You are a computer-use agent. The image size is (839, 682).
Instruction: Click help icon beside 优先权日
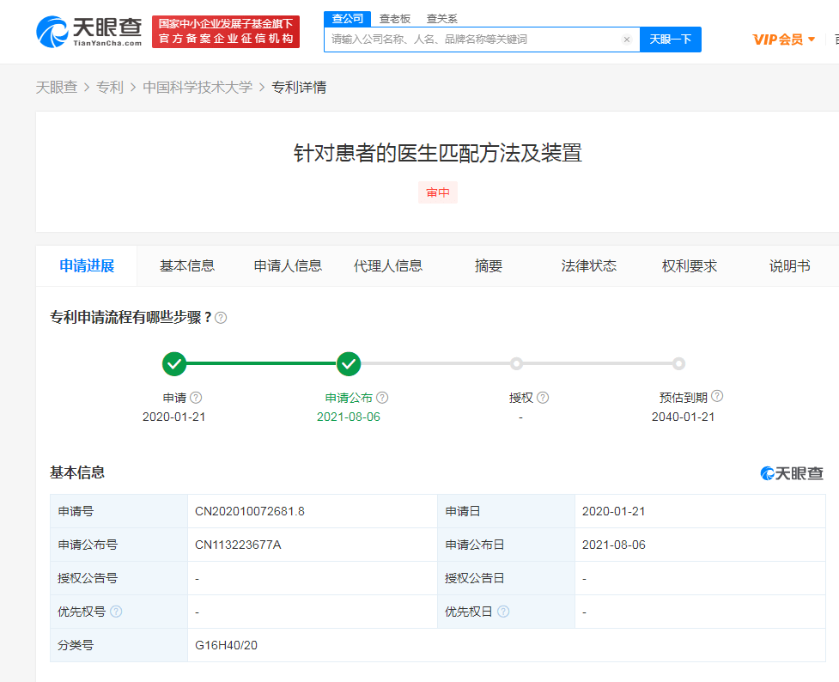(503, 612)
